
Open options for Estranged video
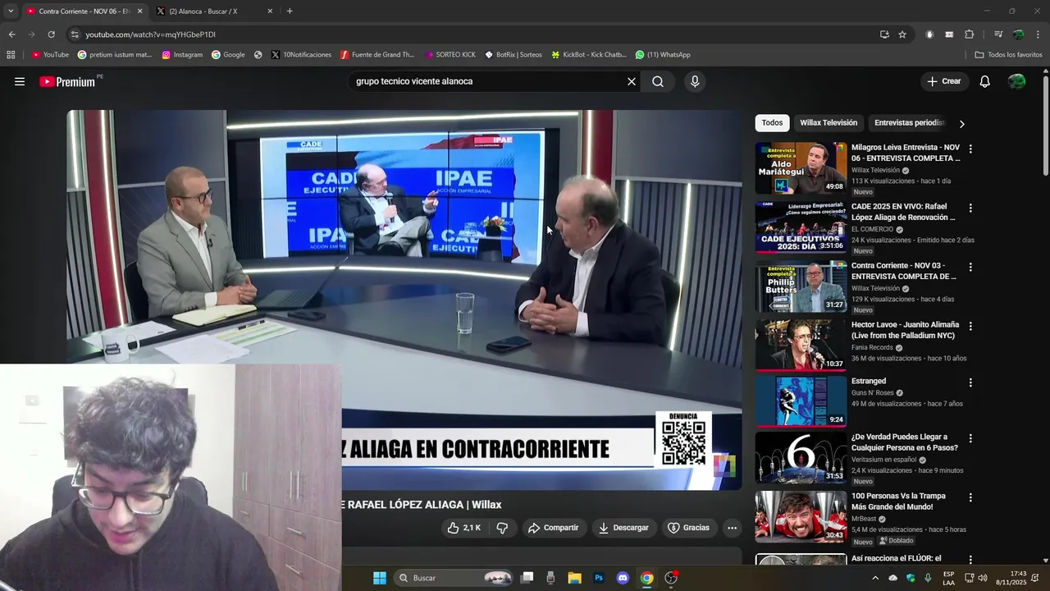click(970, 383)
